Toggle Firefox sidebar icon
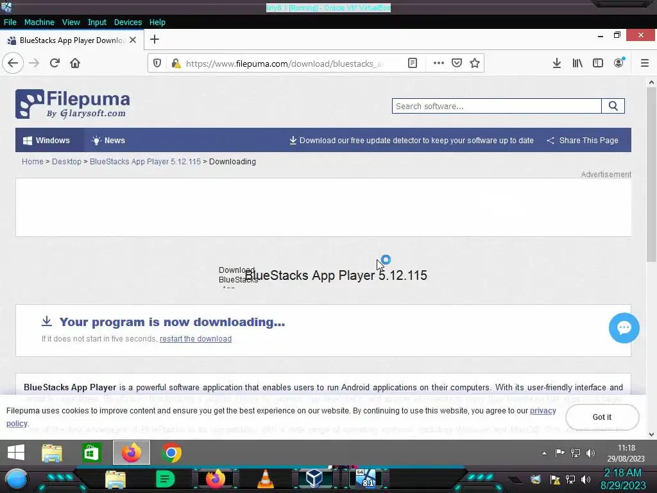 click(598, 64)
